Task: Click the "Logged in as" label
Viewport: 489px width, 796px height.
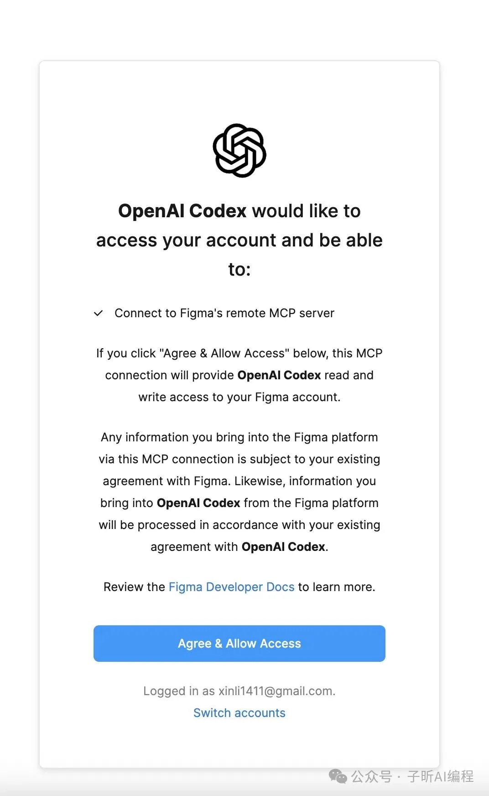Action: [x=179, y=691]
